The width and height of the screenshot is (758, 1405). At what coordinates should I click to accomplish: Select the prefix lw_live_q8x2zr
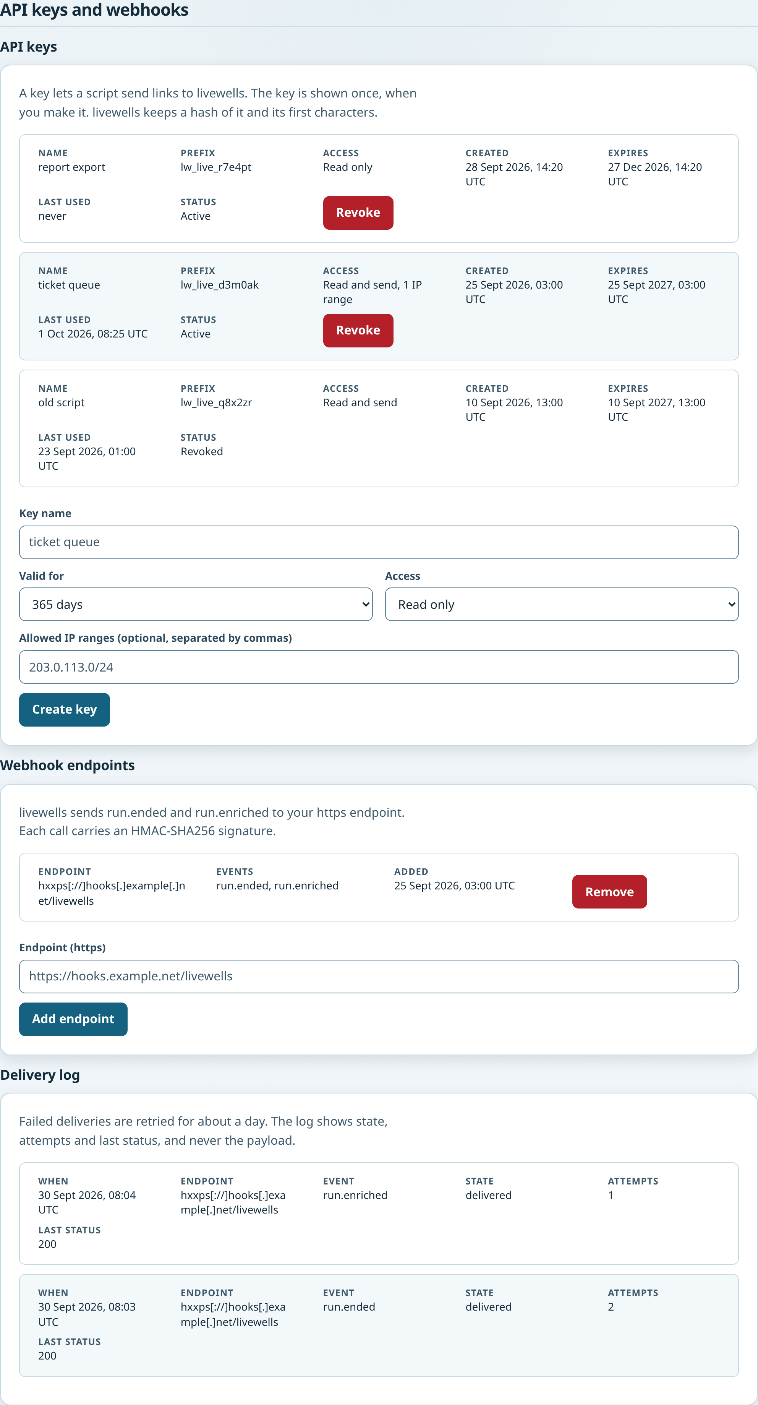(217, 402)
